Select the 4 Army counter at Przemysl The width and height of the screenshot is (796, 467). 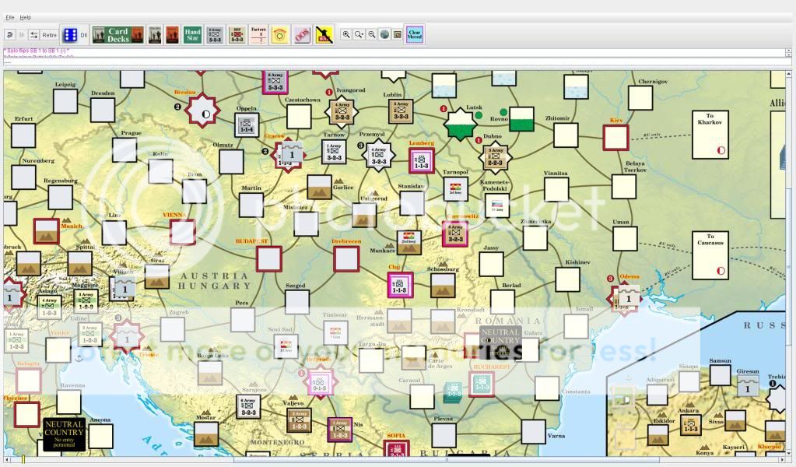pyautogui.click(x=379, y=156)
